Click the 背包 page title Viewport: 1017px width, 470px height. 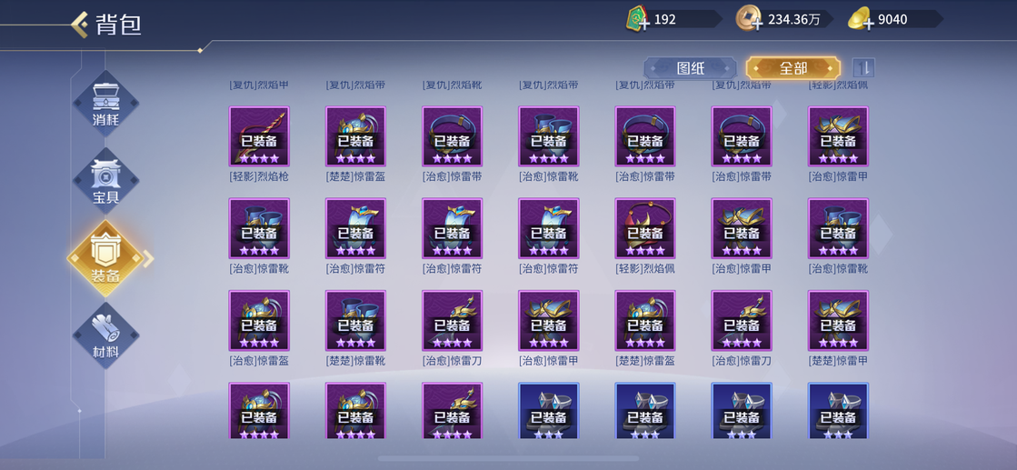click(x=118, y=25)
